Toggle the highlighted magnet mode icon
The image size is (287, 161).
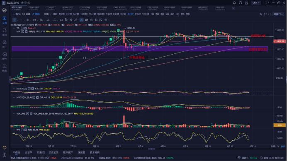coord(81,20)
